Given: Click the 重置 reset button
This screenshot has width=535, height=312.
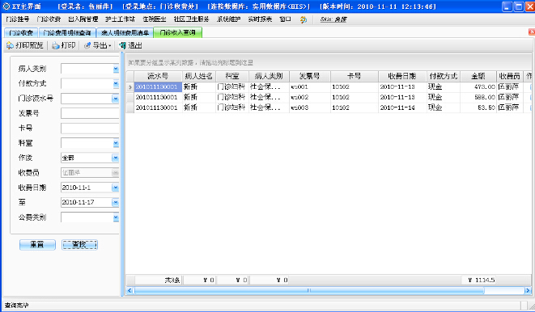Looking at the screenshot, I should 37,245.
